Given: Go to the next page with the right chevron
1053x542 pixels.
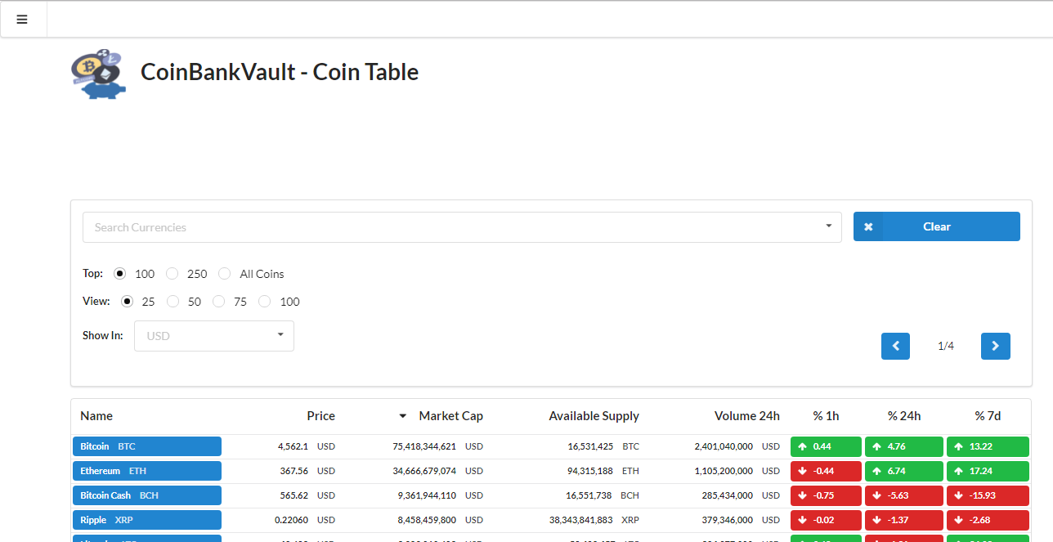Looking at the screenshot, I should pos(995,346).
